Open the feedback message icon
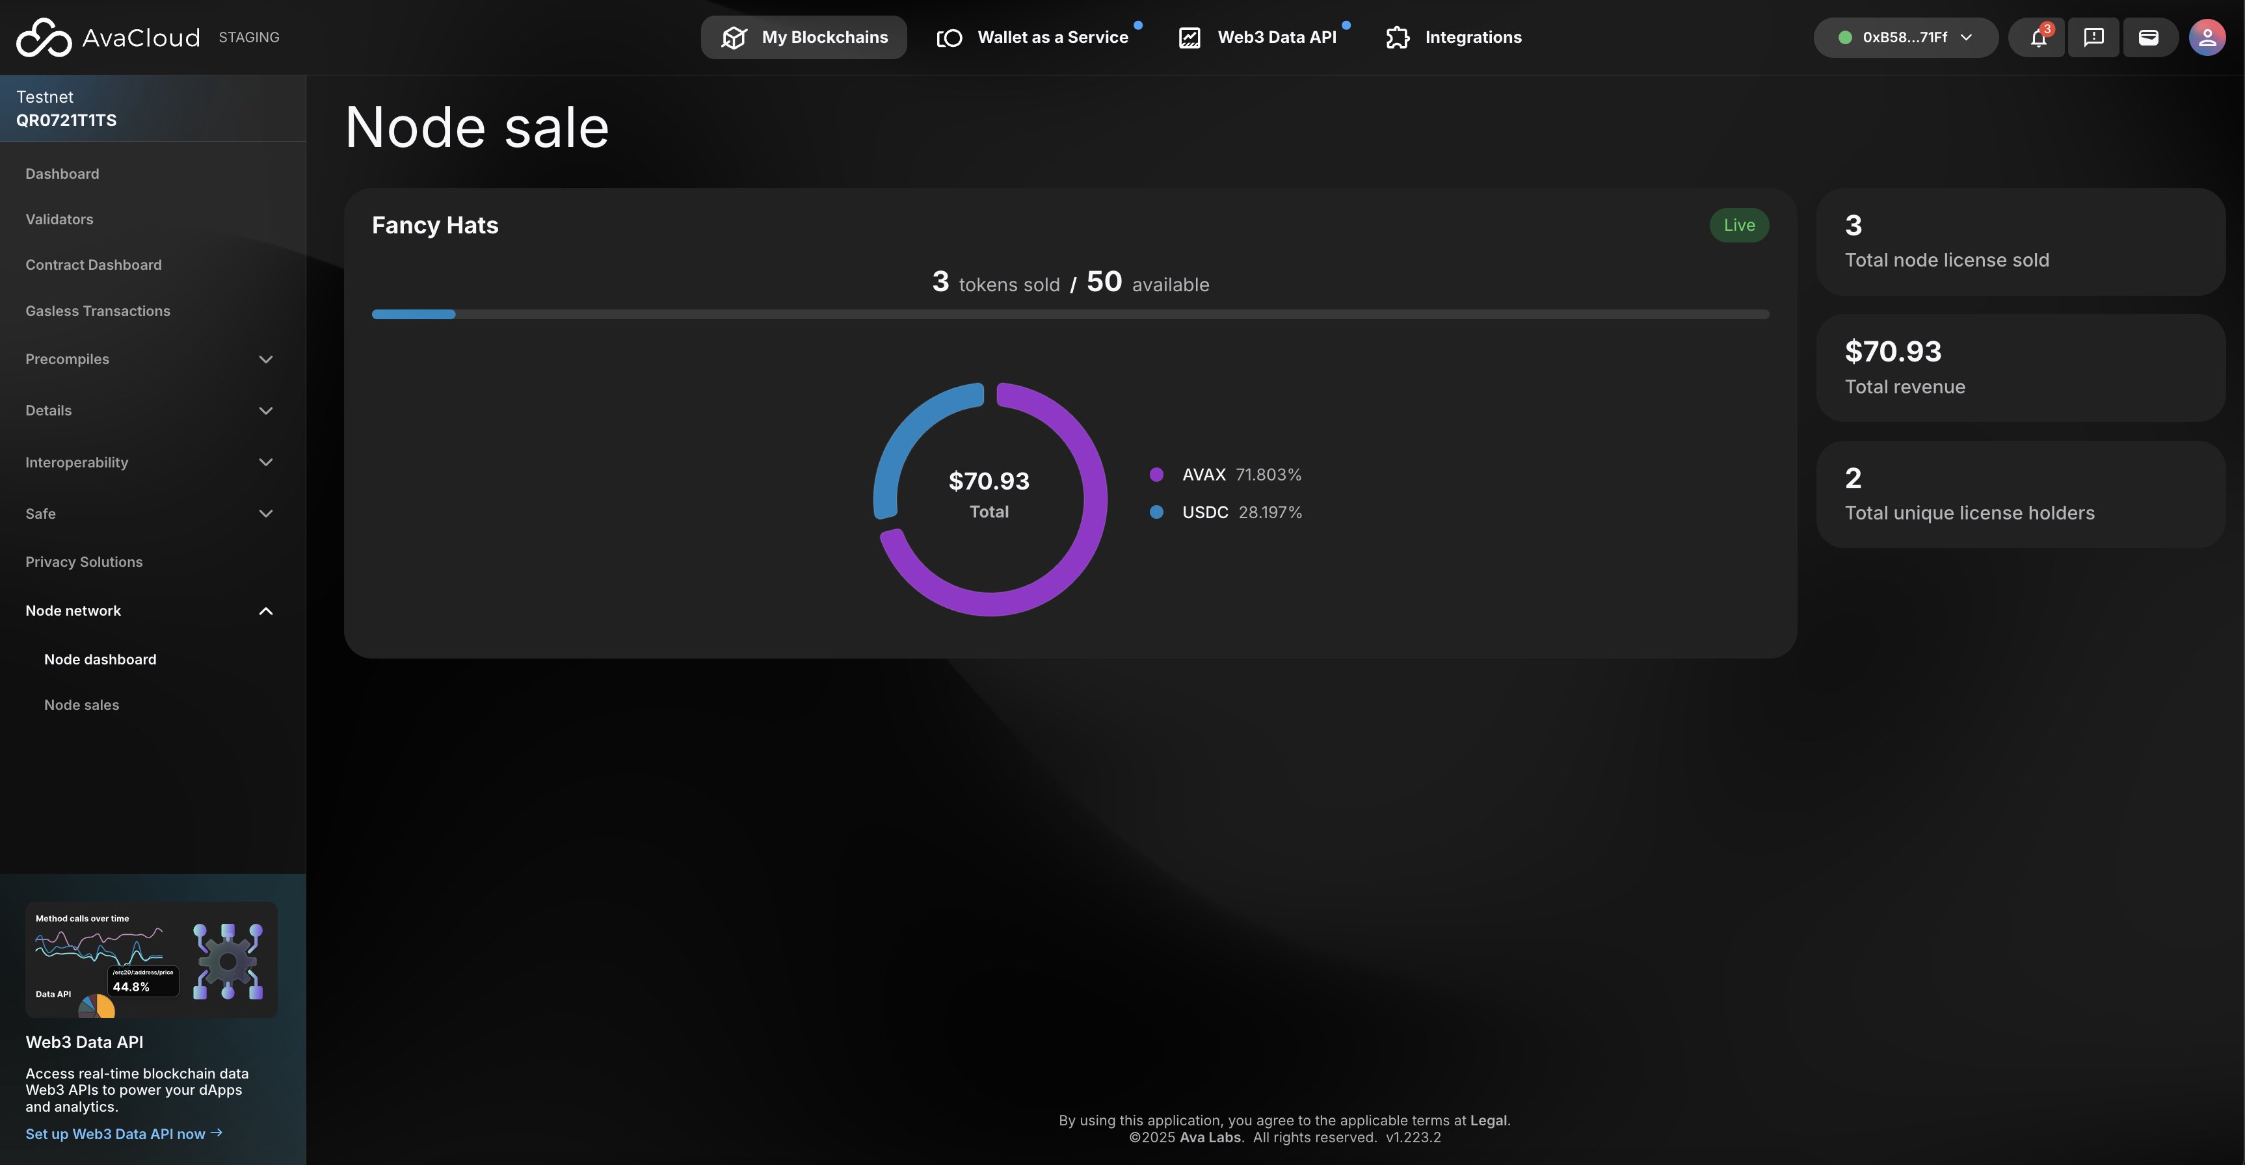This screenshot has width=2245, height=1165. [2093, 38]
